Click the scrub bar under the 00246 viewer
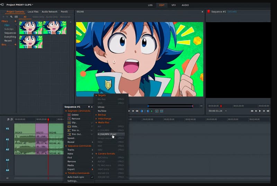Screen dimensions: 277x186 pyautogui.click(x=170, y=106)
